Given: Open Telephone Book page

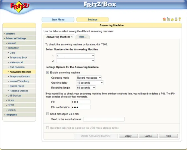Looking at the screenshot, I should [x=19, y=58].
